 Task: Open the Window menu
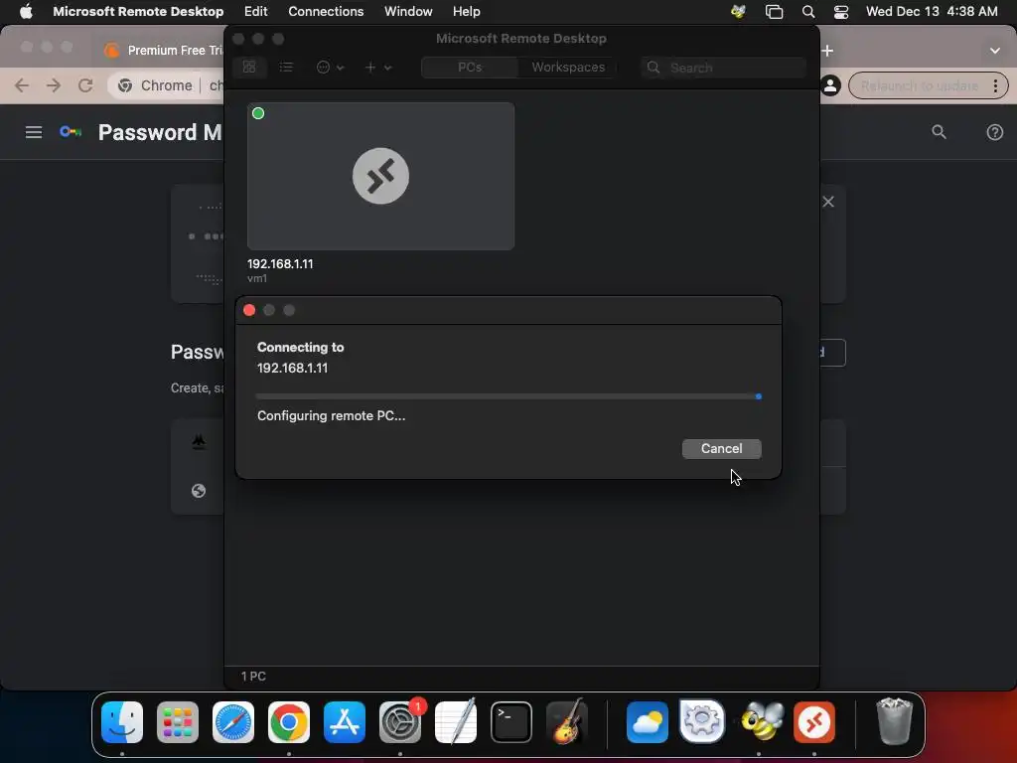[408, 12]
